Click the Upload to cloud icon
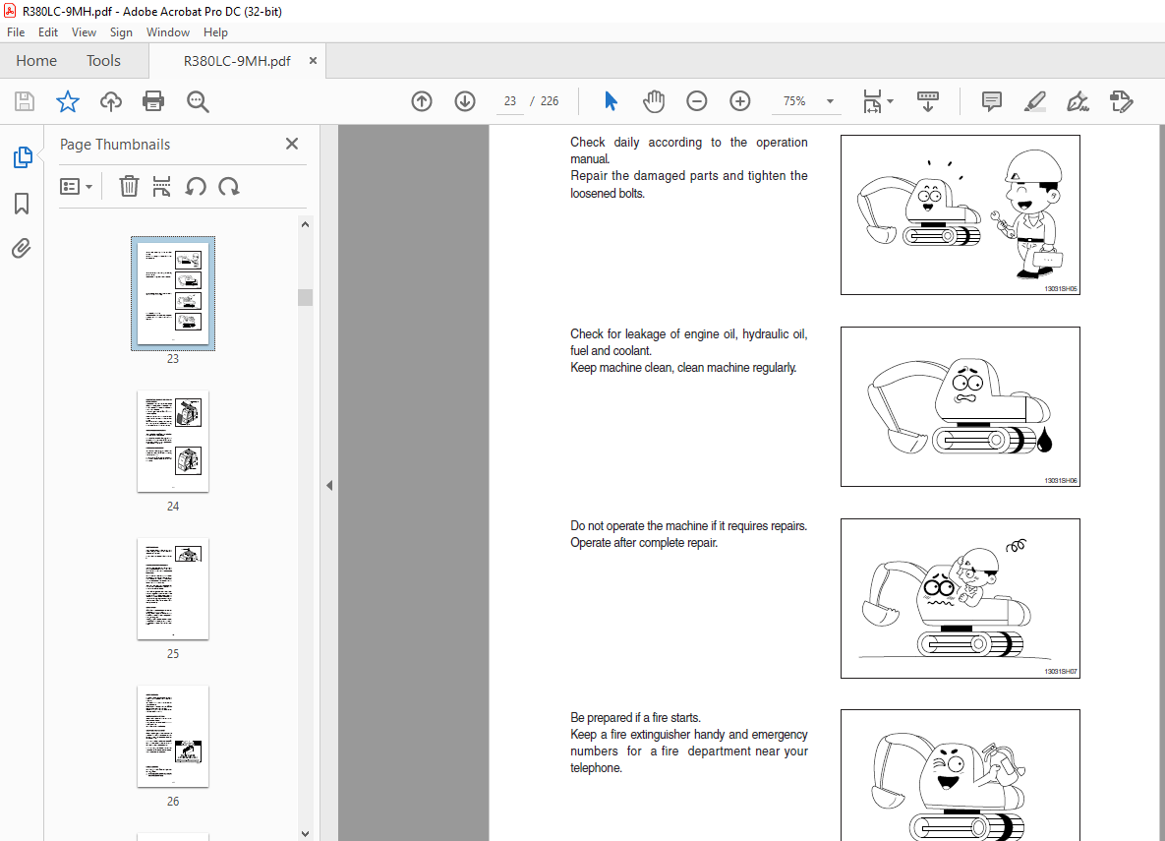 111,101
